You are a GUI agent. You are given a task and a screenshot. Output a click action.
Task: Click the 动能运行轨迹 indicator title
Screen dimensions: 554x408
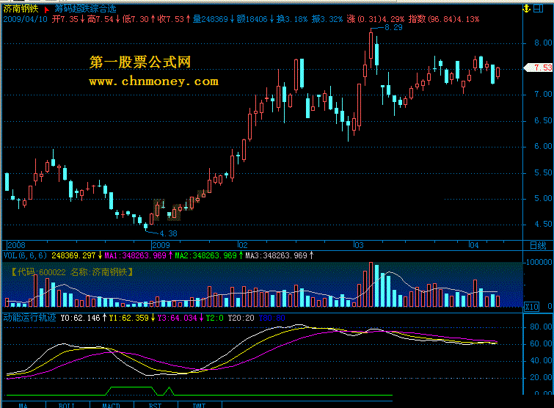tap(29, 318)
